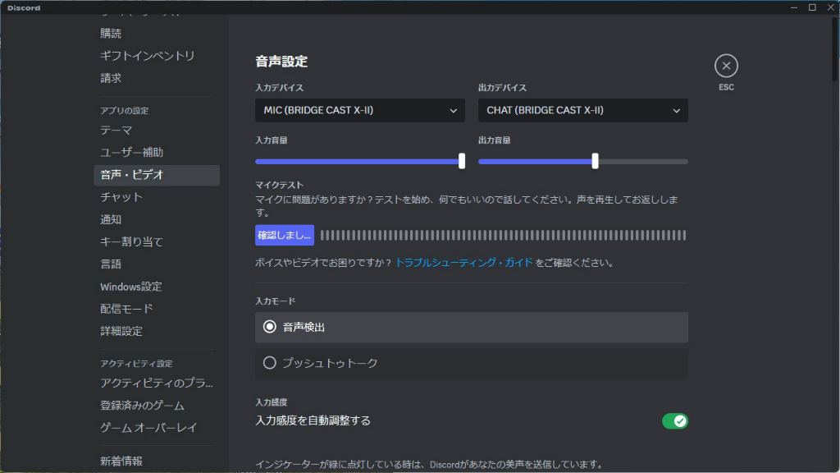Click the settings page vertical scrollbar

pos(835,48)
